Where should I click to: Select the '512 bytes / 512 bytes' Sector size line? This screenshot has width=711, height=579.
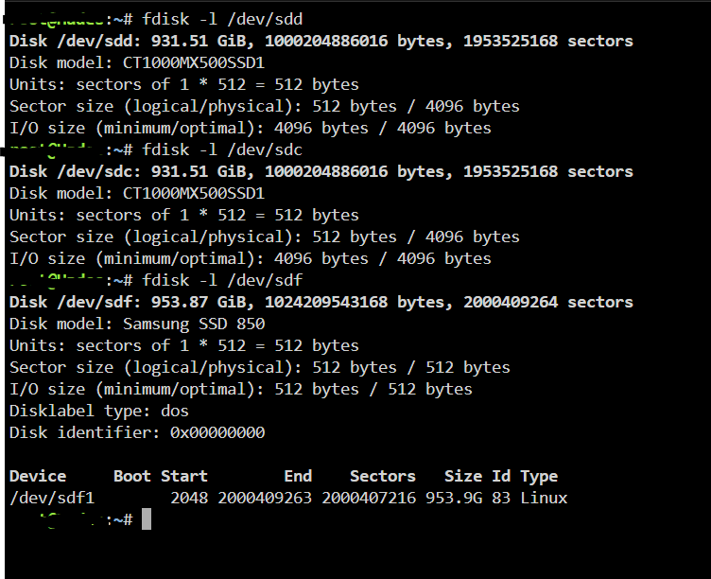tap(260, 367)
